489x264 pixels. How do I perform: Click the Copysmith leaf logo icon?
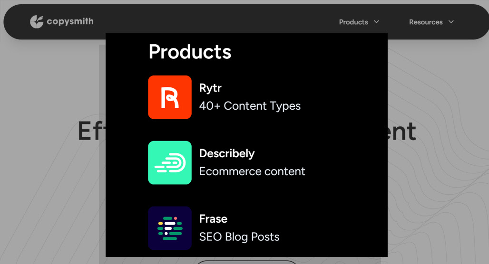[x=37, y=22]
